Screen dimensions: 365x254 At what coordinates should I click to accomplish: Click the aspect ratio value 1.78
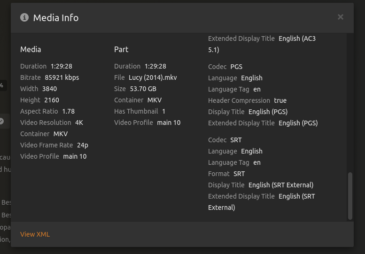(68, 111)
